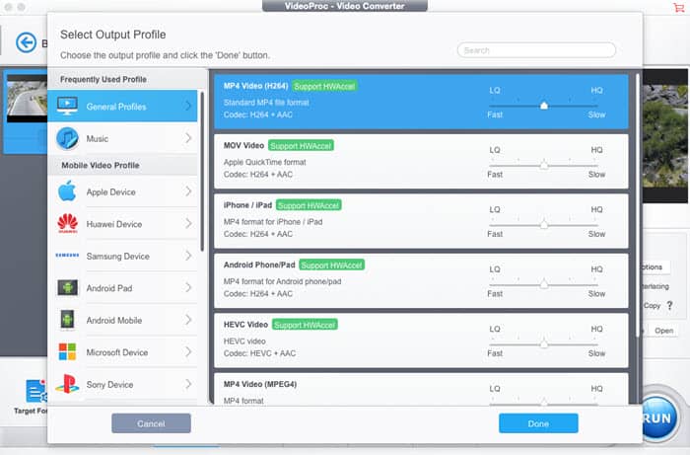Adjust MP4 Video (H264) quality slider

[x=543, y=106]
